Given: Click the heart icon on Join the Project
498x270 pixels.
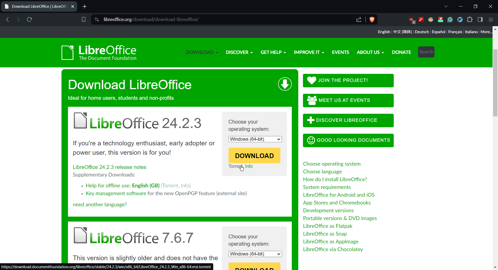Looking at the screenshot, I should tap(312, 80).
